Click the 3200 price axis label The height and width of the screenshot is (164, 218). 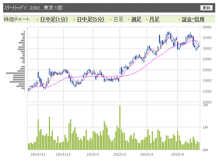pos(207,38)
